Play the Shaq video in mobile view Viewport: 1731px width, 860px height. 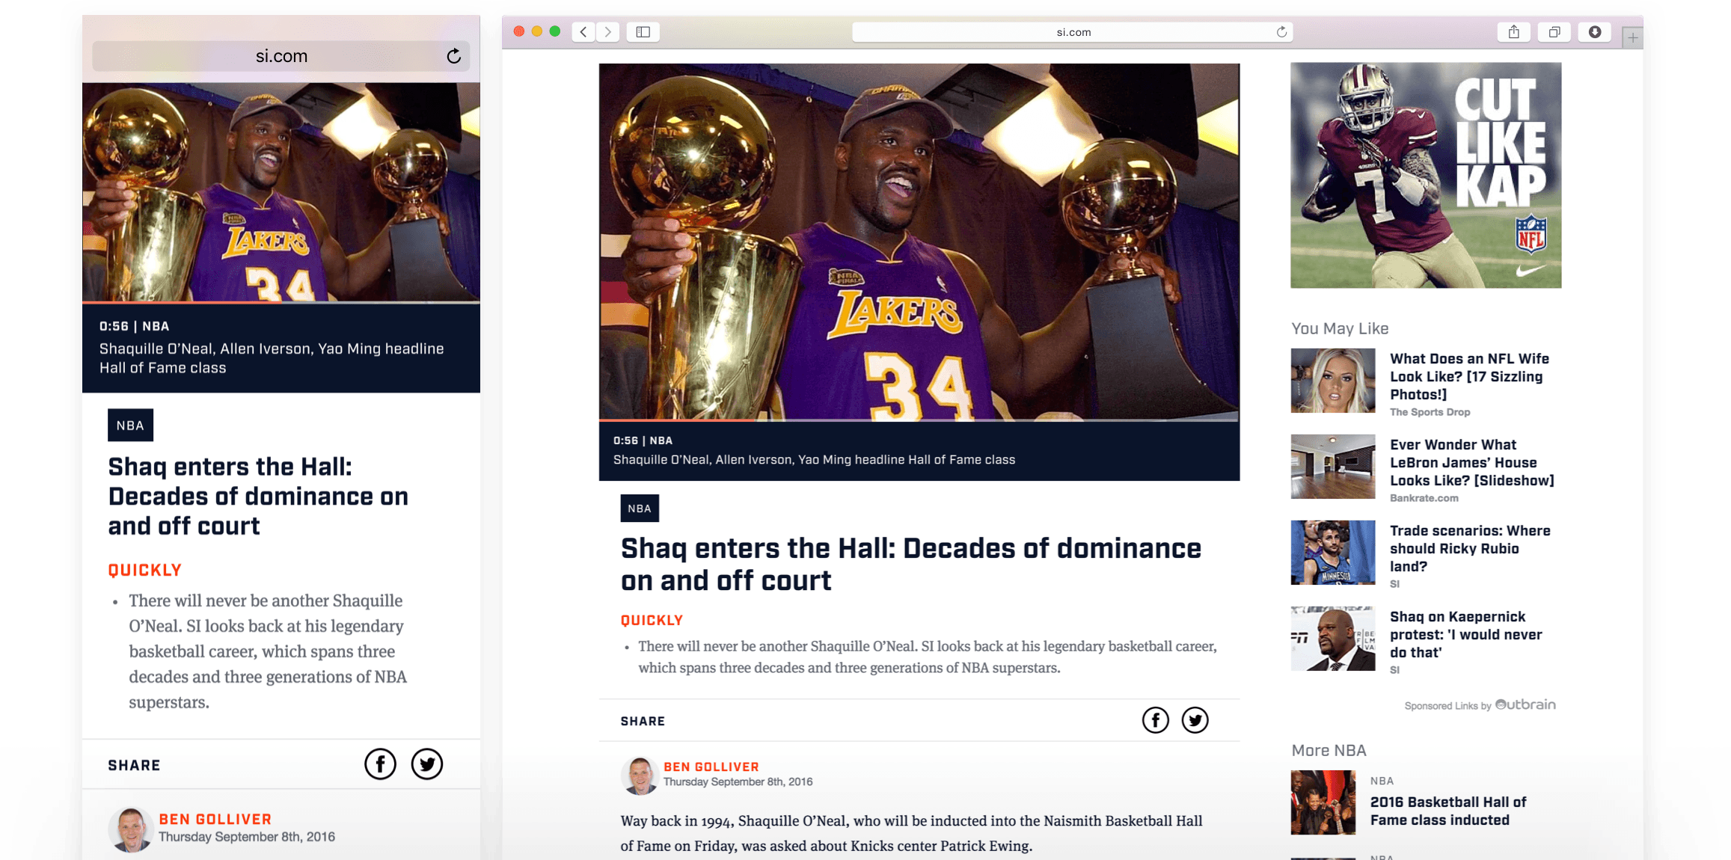click(281, 191)
